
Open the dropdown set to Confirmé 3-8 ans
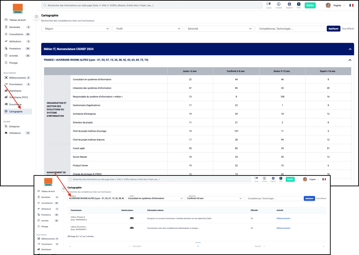click(x=214, y=198)
